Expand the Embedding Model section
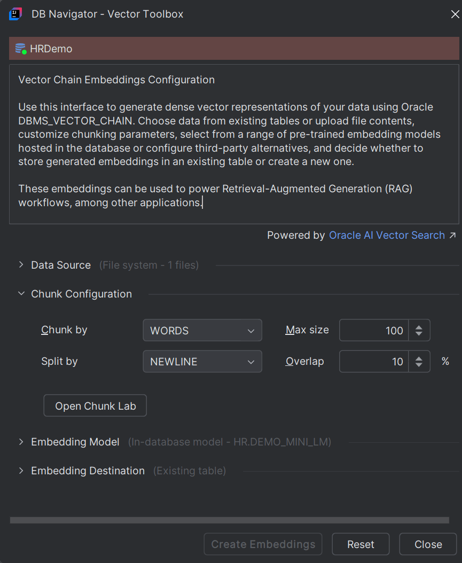462x563 pixels. pyautogui.click(x=21, y=442)
